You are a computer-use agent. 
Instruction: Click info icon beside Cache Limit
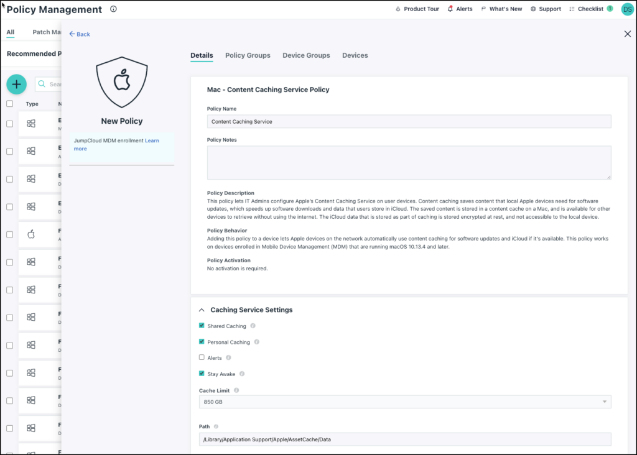pyautogui.click(x=236, y=391)
